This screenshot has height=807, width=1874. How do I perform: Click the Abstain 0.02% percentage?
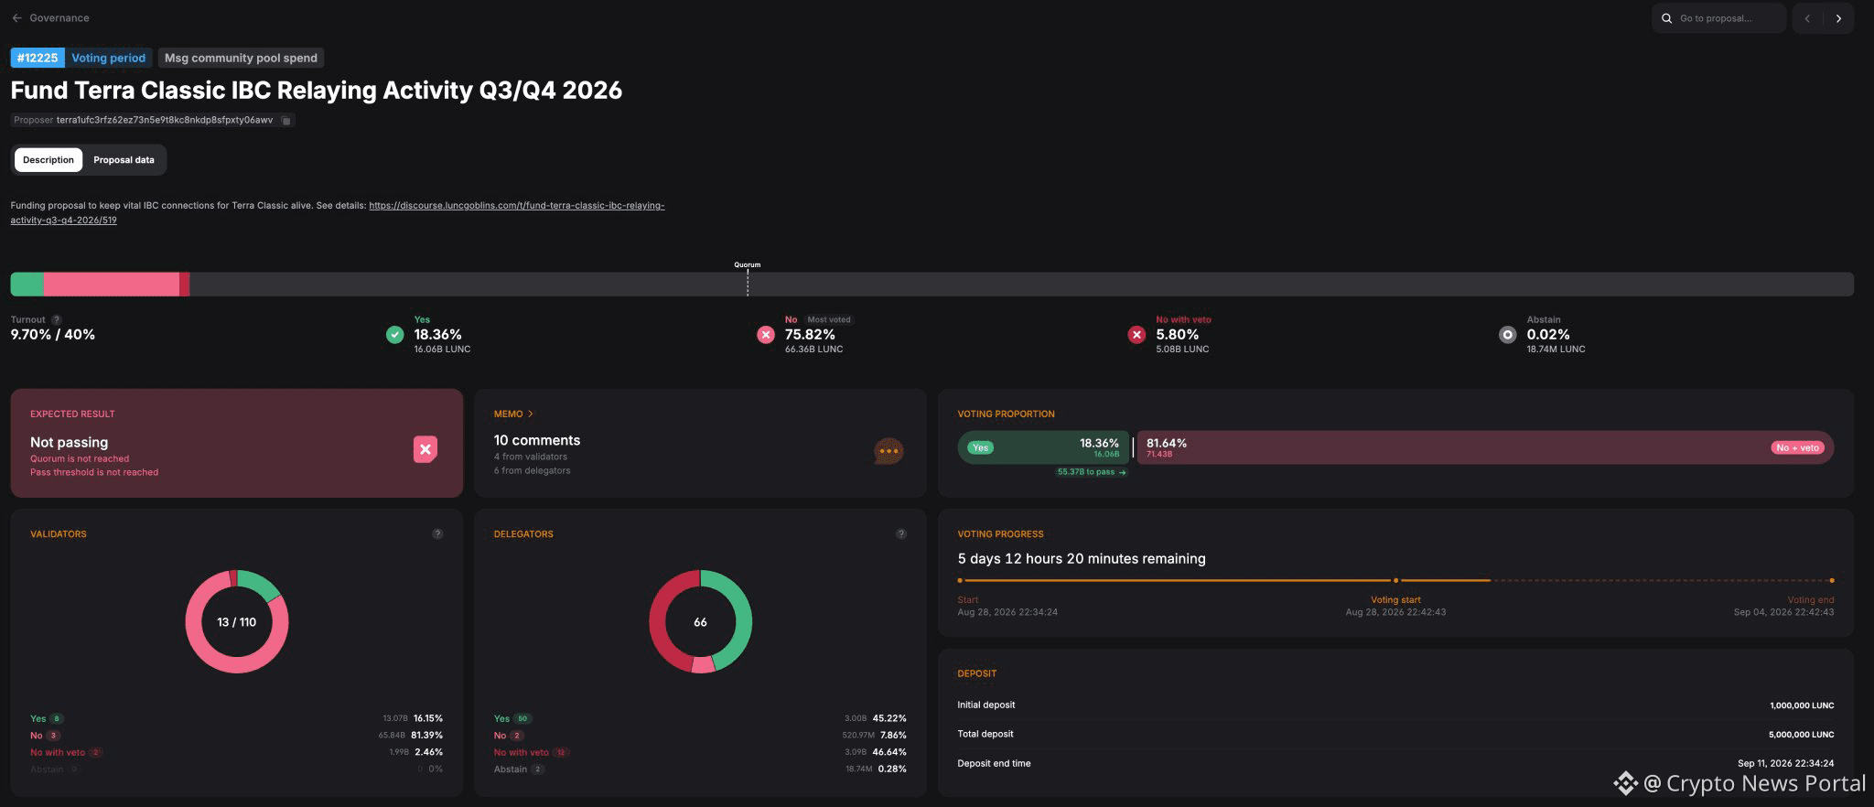click(1548, 335)
